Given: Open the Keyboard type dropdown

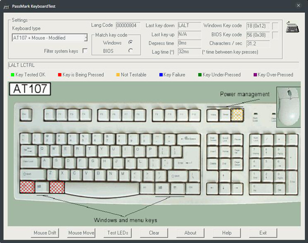Looking at the screenshot, I should pos(49,38).
